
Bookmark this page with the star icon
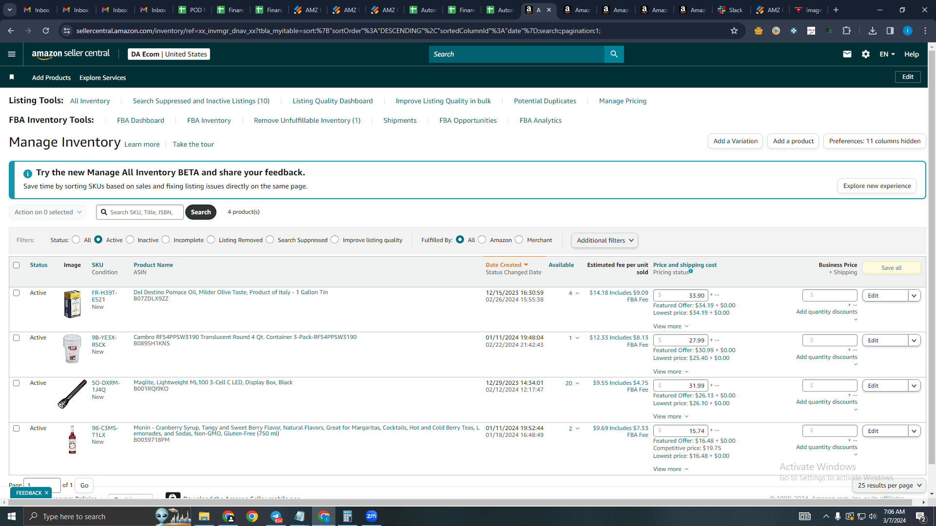pos(734,31)
